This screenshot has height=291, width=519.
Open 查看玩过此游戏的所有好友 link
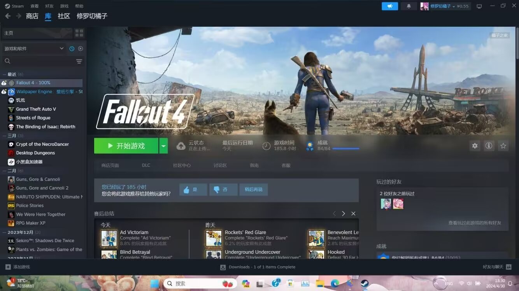coord(475,223)
